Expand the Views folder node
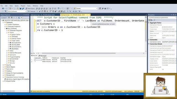This screenshot has height=99, width=177. point(7,51)
